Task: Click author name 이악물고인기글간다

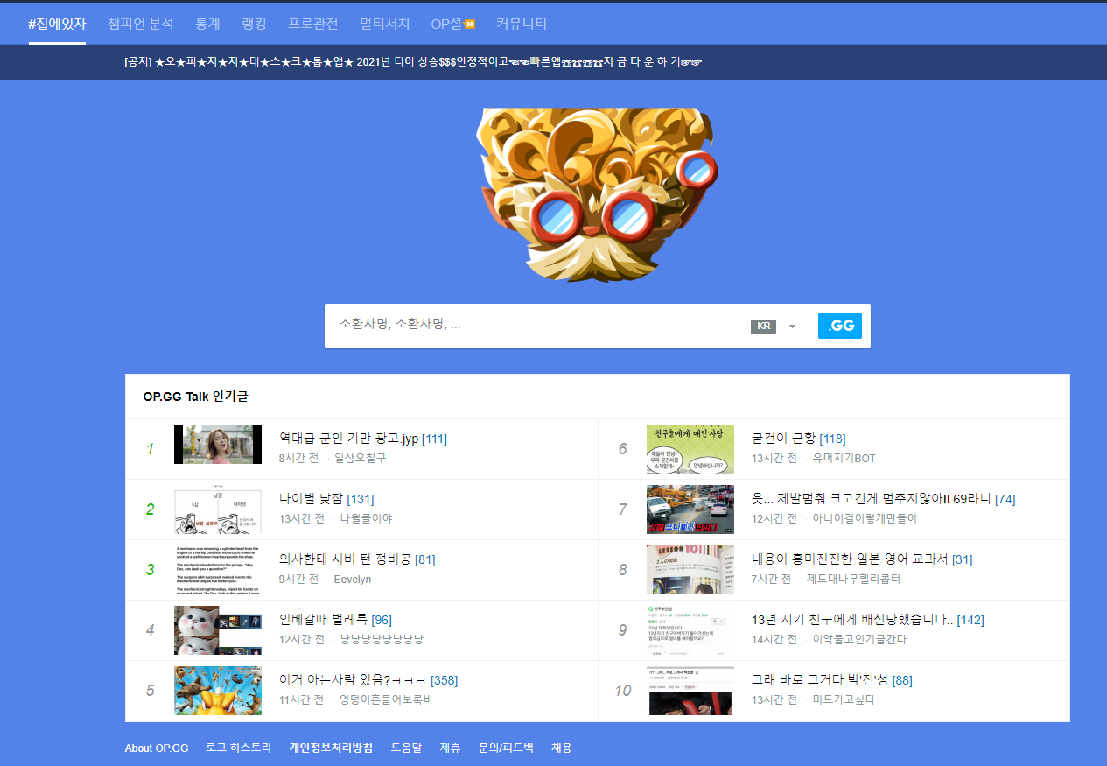Action: [x=859, y=639]
